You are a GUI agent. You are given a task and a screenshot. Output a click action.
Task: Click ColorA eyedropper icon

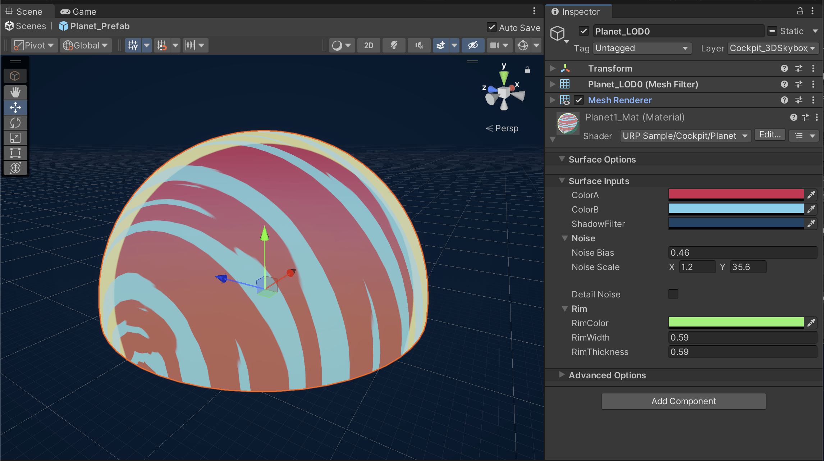click(811, 195)
